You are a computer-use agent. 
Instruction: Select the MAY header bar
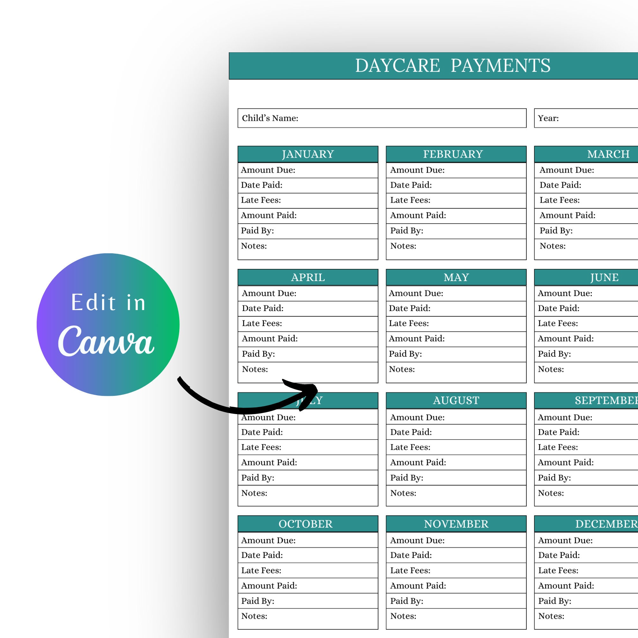[x=456, y=277]
